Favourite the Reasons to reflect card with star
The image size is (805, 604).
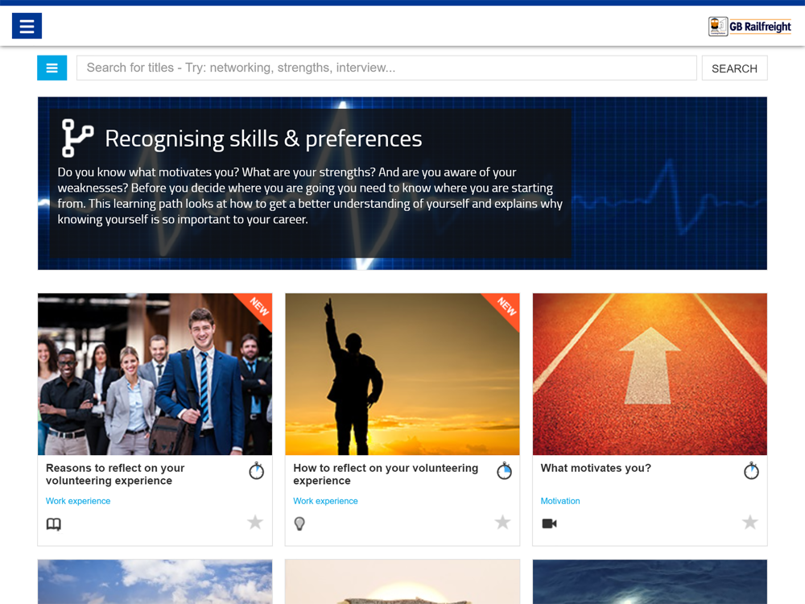click(255, 523)
